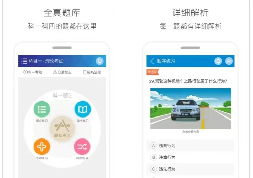Open the hamburger menu next to 科目一
Viewport: 253px width, 178px height.
pos(24,61)
